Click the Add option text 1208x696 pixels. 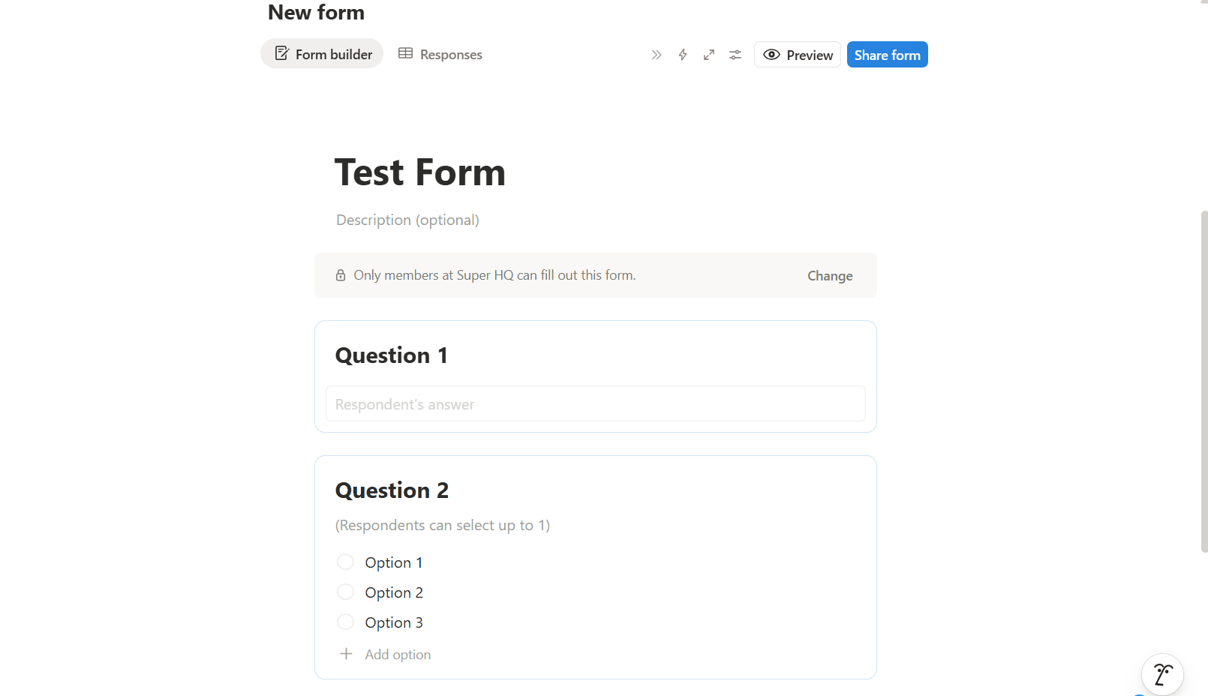(x=398, y=655)
